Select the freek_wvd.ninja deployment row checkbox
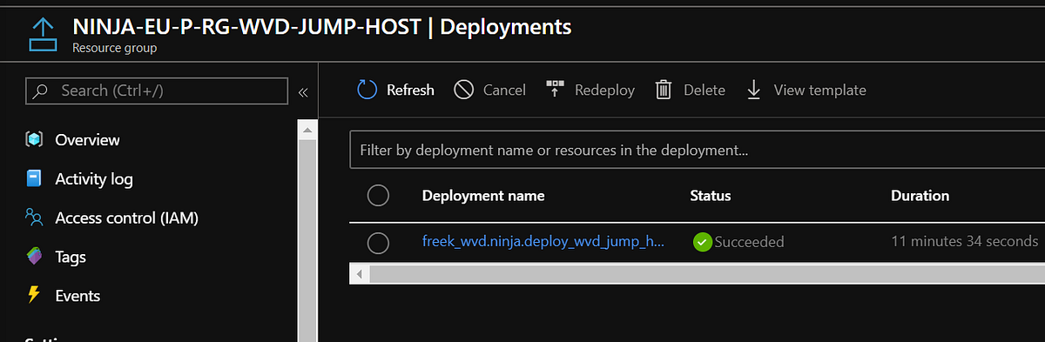1045x342 pixels. 378,243
